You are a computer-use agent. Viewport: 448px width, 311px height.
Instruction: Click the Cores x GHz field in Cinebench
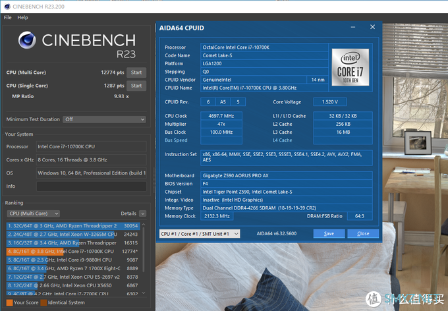[92, 160]
